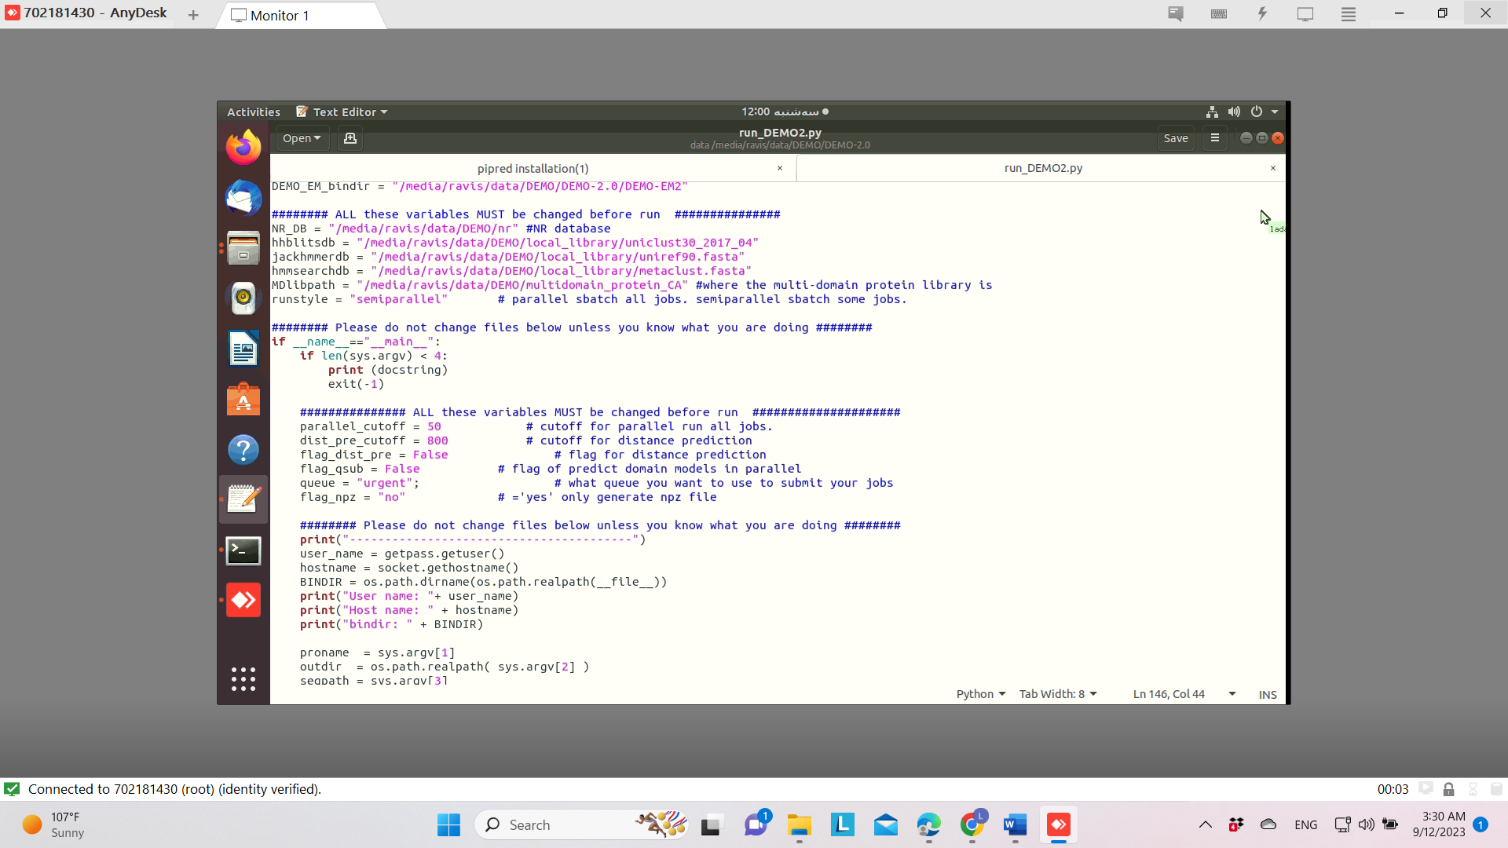
Task: Close the run_DEMO2.py tab
Action: pos(1273,169)
